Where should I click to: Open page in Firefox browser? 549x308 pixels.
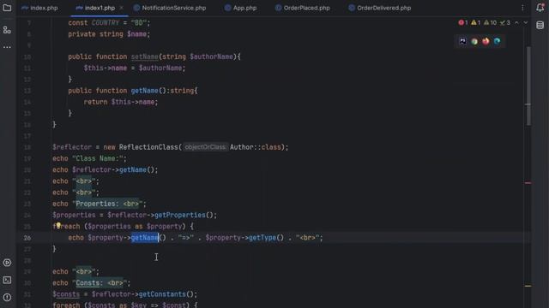[486, 41]
